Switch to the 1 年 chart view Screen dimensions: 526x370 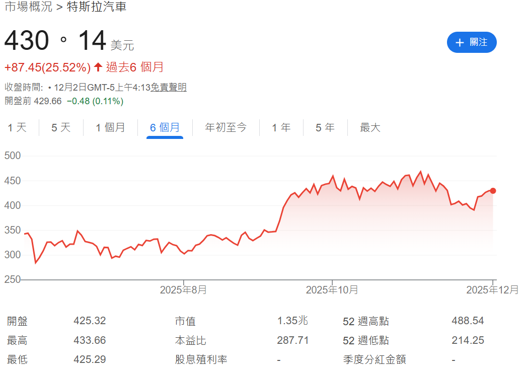tap(281, 127)
